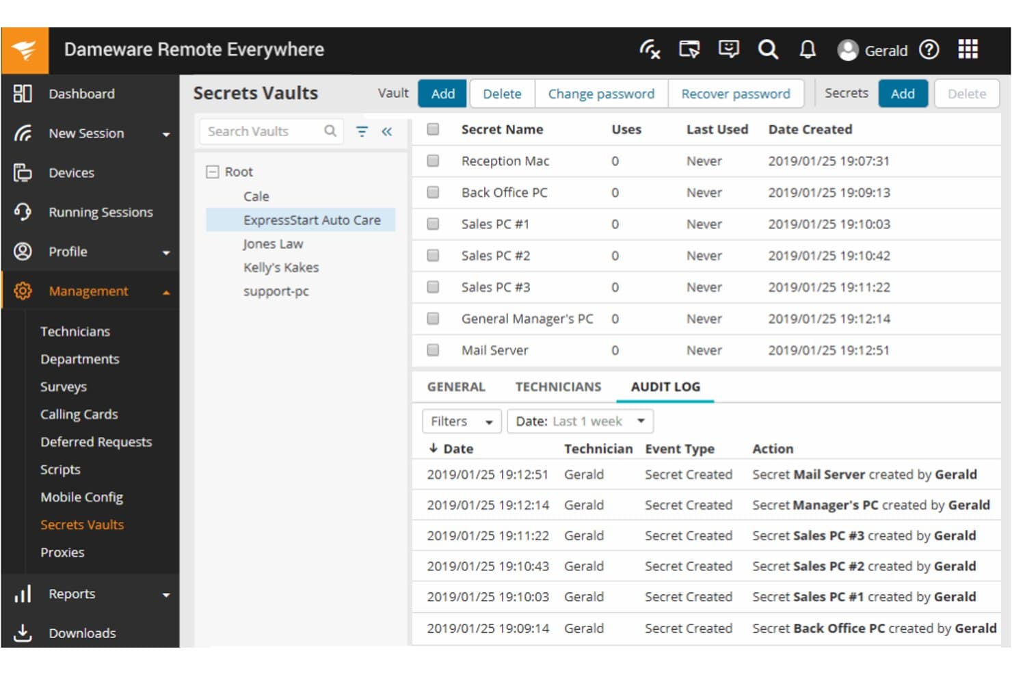
Task: Click the filter icon beside vault search
Action: coord(362,131)
